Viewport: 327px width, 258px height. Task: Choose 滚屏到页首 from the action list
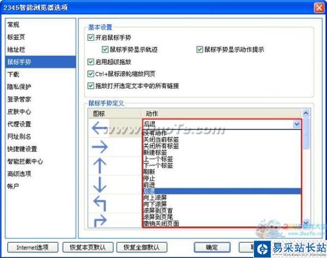coord(222,211)
